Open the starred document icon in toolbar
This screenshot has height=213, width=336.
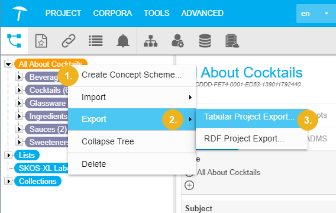pos(41,40)
